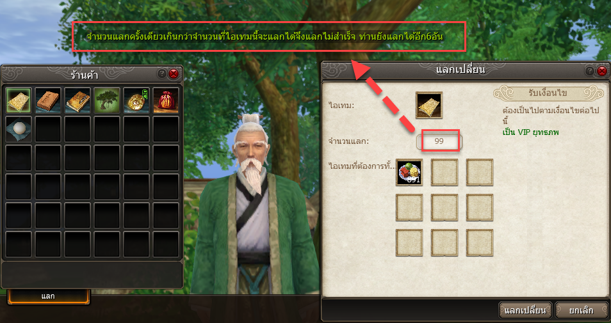Click the empty second required-item slot
The width and height of the screenshot is (611, 323).
[444, 172]
